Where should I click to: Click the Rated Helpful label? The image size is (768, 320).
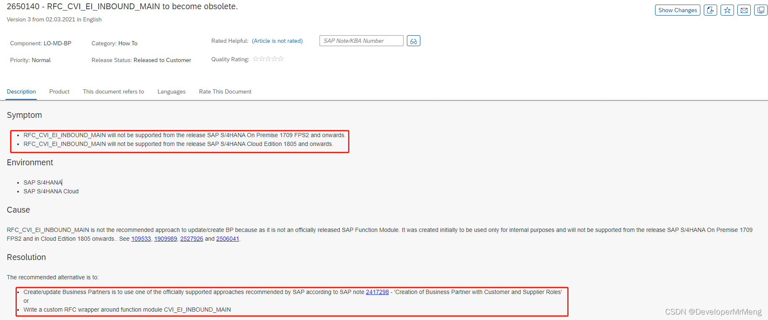(x=230, y=41)
